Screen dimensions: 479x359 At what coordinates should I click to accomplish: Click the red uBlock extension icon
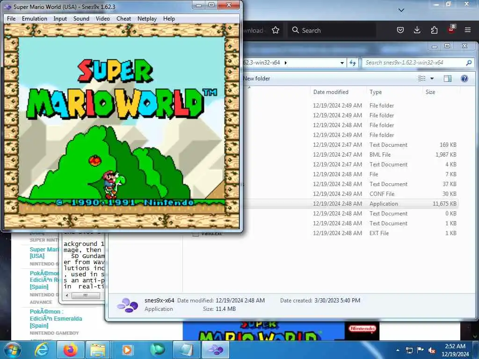click(451, 29)
